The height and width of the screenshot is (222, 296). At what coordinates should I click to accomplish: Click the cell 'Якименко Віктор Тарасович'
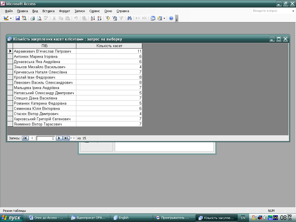(45, 124)
